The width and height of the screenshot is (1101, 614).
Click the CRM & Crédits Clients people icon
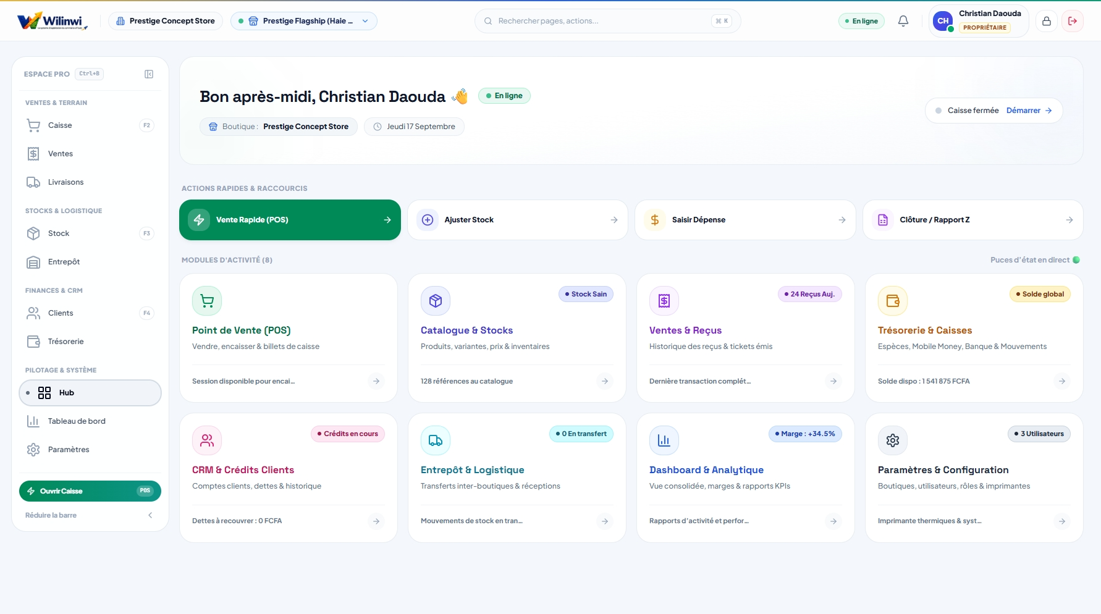coord(207,440)
